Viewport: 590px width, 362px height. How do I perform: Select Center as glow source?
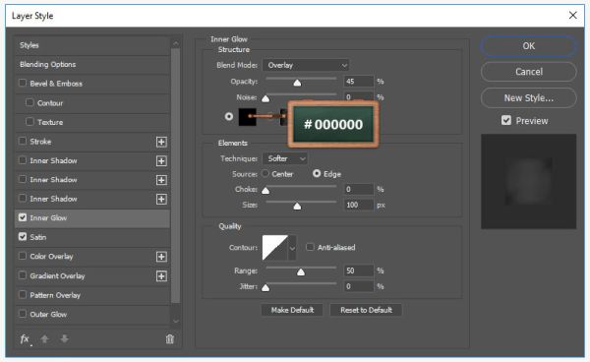pos(265,173)
